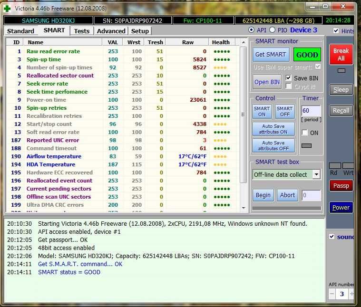This screenshot has width=361, height=307.
Task: Decrease API number with minus button
Action: click(x=332, y=294)
